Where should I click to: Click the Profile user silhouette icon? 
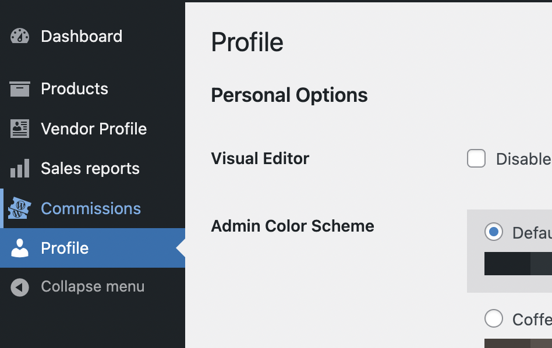pos(20,248)
